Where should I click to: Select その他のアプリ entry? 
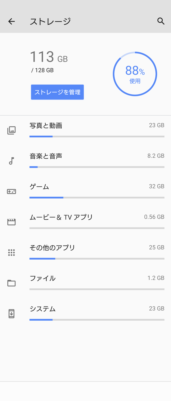85,253
